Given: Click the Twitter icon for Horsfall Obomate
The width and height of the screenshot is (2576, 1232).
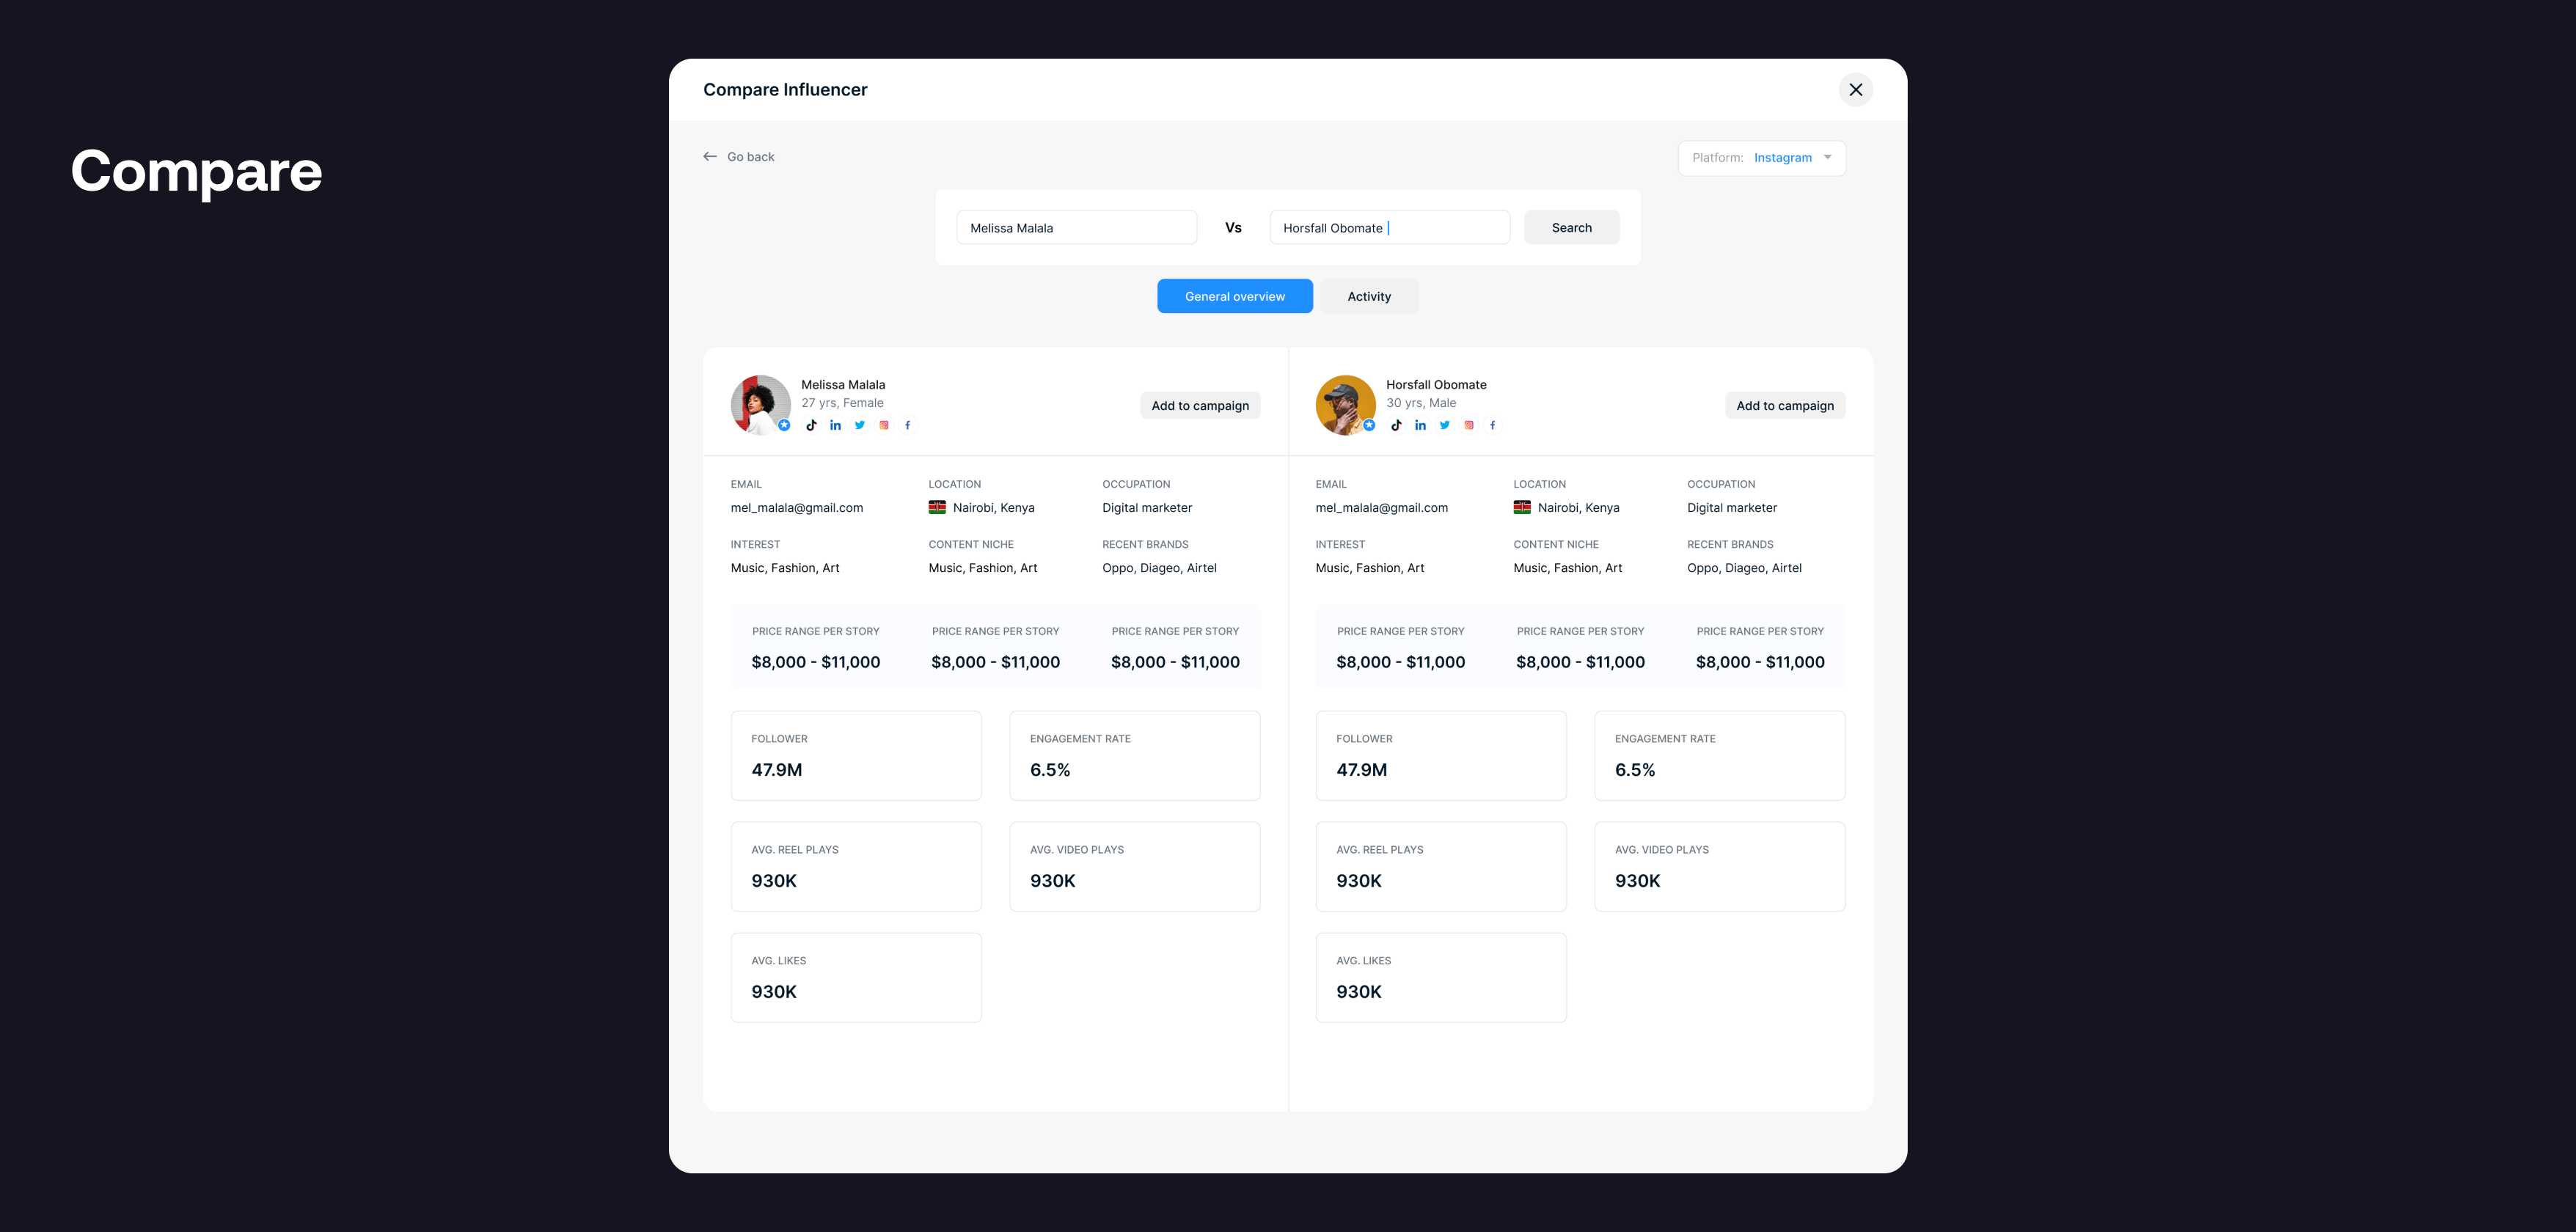Looking at the screenshot, I should click(1444, 424).
